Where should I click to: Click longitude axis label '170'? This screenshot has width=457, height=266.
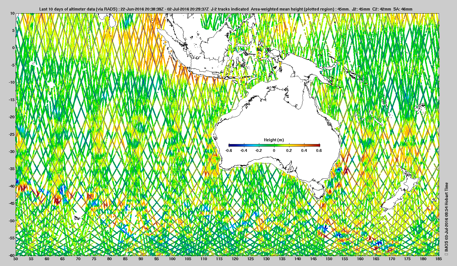pos(392,259)
